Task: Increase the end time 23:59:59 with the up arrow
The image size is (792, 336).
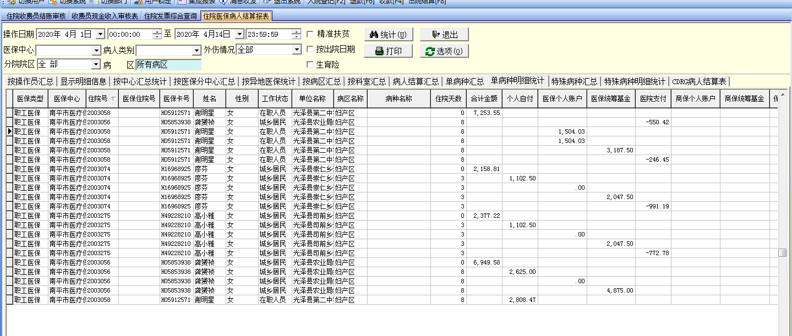Action: coord(297,32)
